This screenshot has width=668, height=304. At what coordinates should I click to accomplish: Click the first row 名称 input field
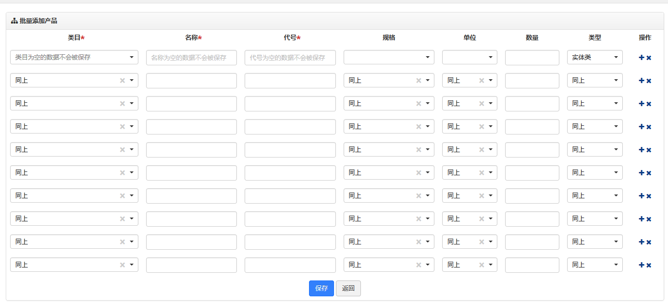point(191,58)
